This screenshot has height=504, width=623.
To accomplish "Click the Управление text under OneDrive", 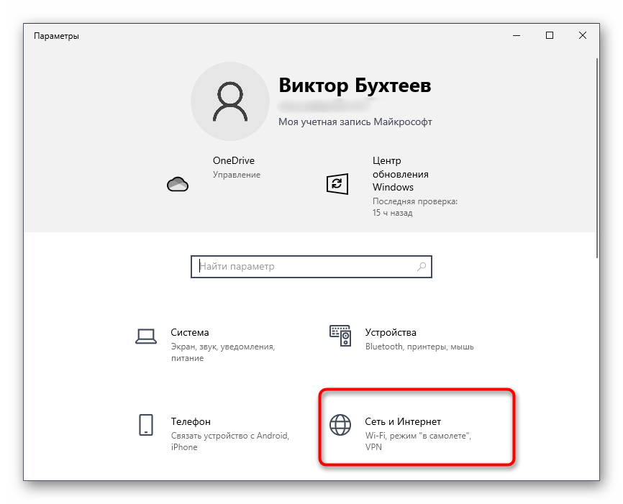I will point(237,175).
